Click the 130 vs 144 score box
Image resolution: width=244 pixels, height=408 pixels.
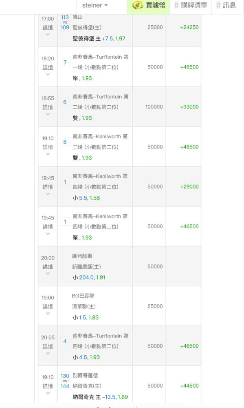click(65, 381)
